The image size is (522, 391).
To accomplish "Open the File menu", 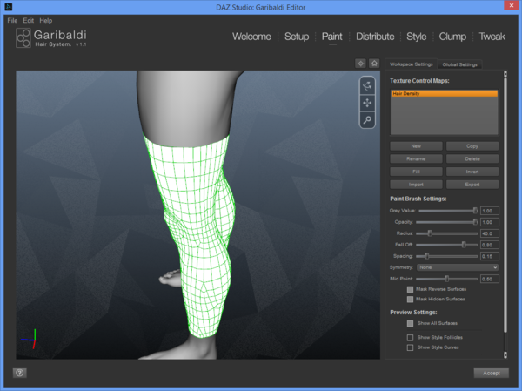I will (x=12, y=21).
